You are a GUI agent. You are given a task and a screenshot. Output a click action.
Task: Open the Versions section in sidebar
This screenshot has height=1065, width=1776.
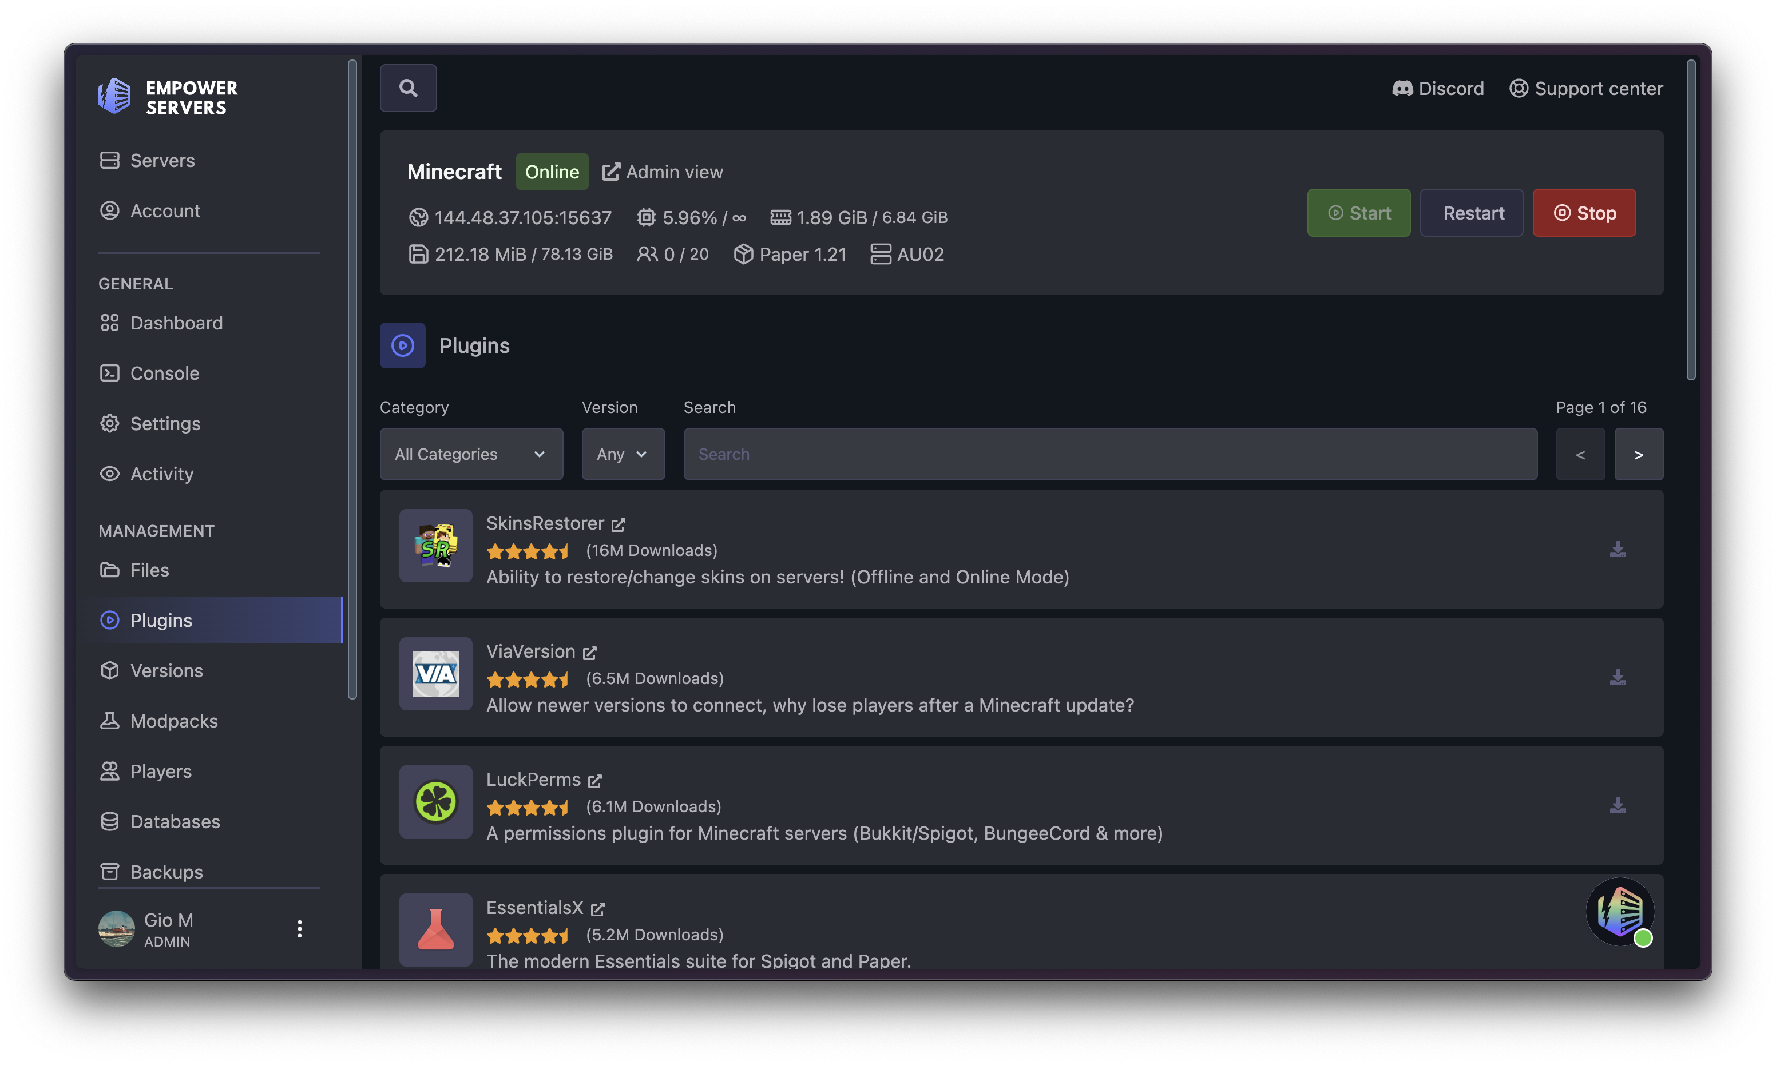pyautogui.click(x=166, y=670)
